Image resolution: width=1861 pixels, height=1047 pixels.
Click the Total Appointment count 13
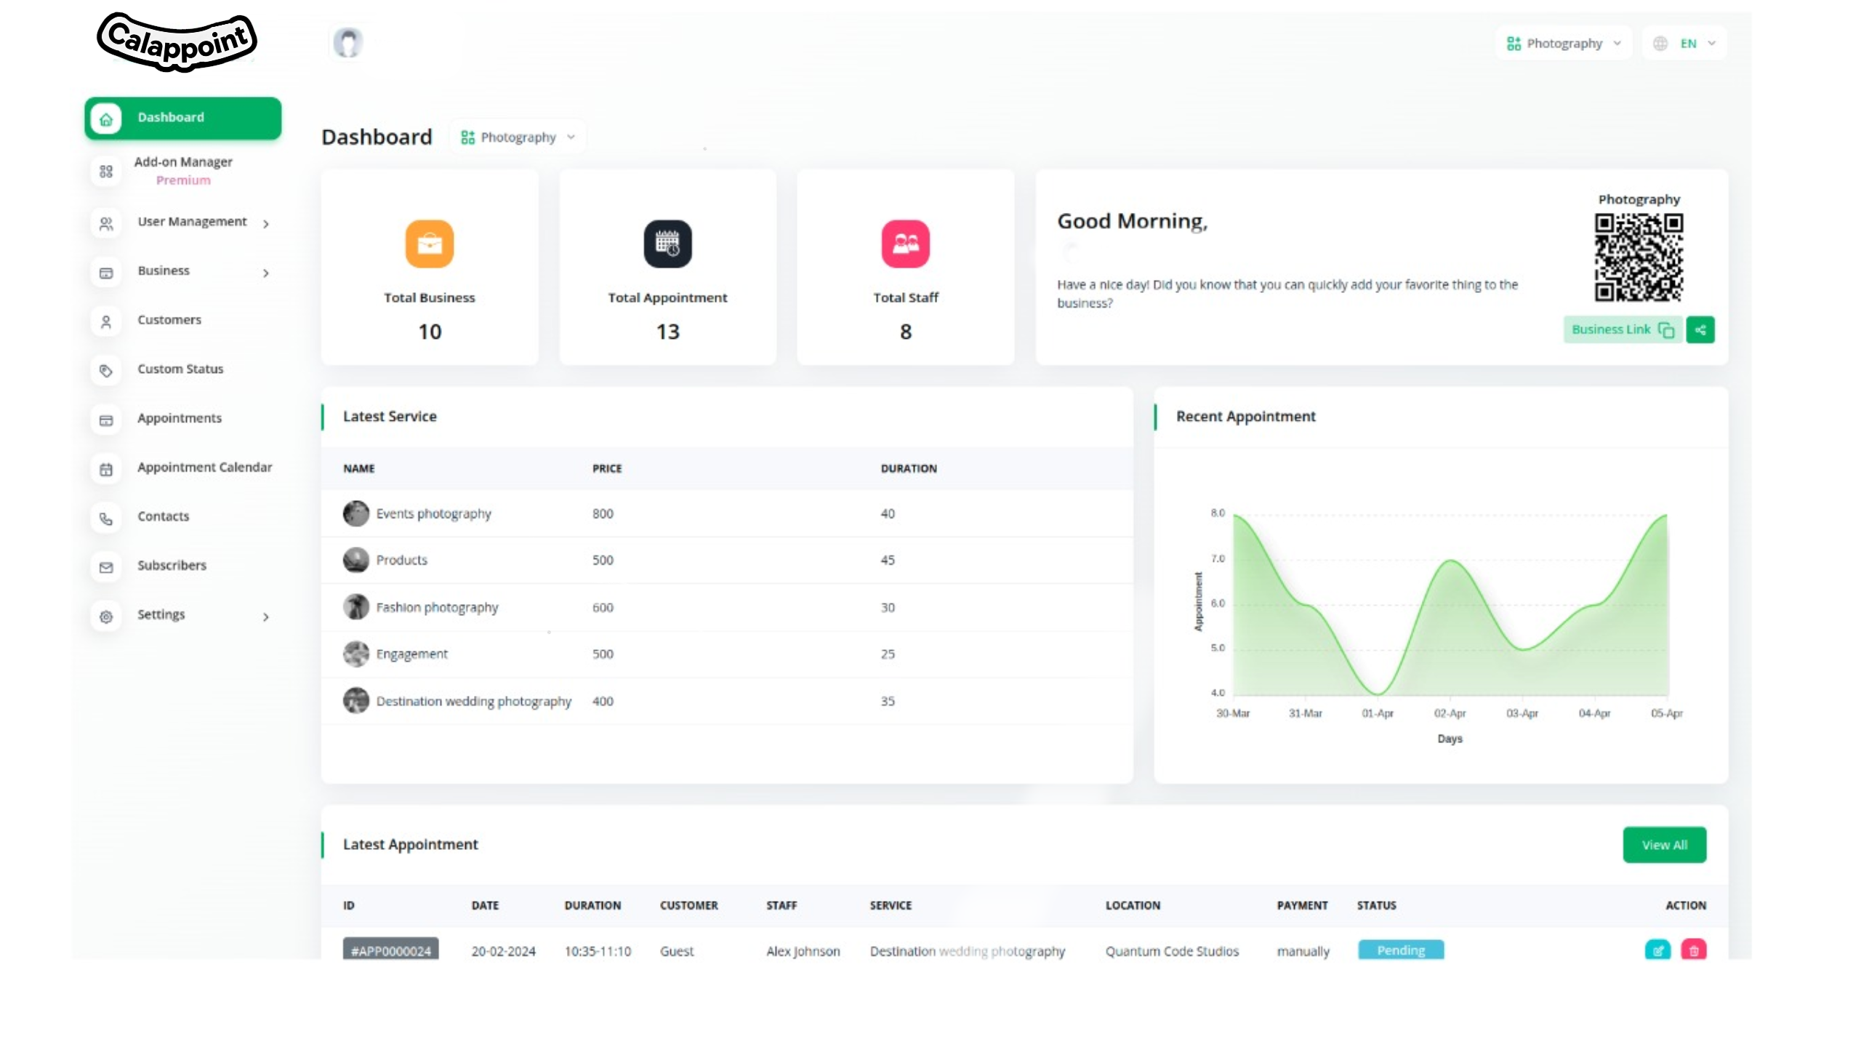click(667, 332)
